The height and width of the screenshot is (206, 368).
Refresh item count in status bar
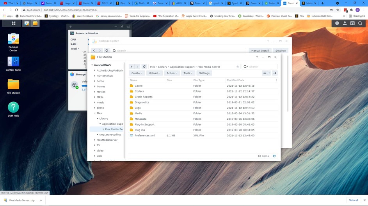(274, 156)
